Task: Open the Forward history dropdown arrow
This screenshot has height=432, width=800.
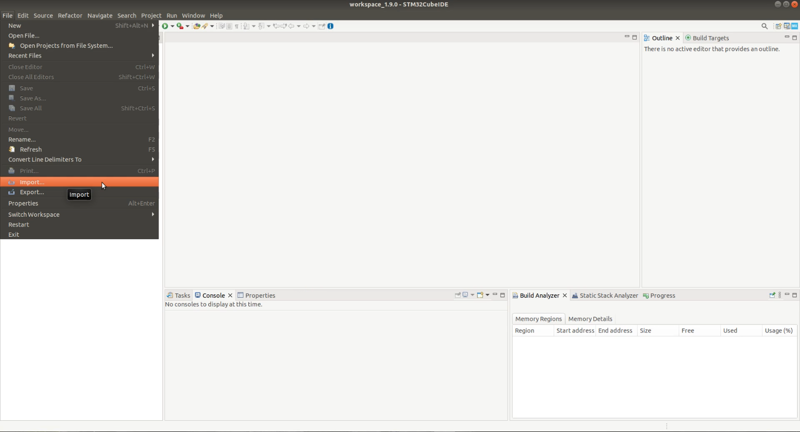Action: coord(313,26)
